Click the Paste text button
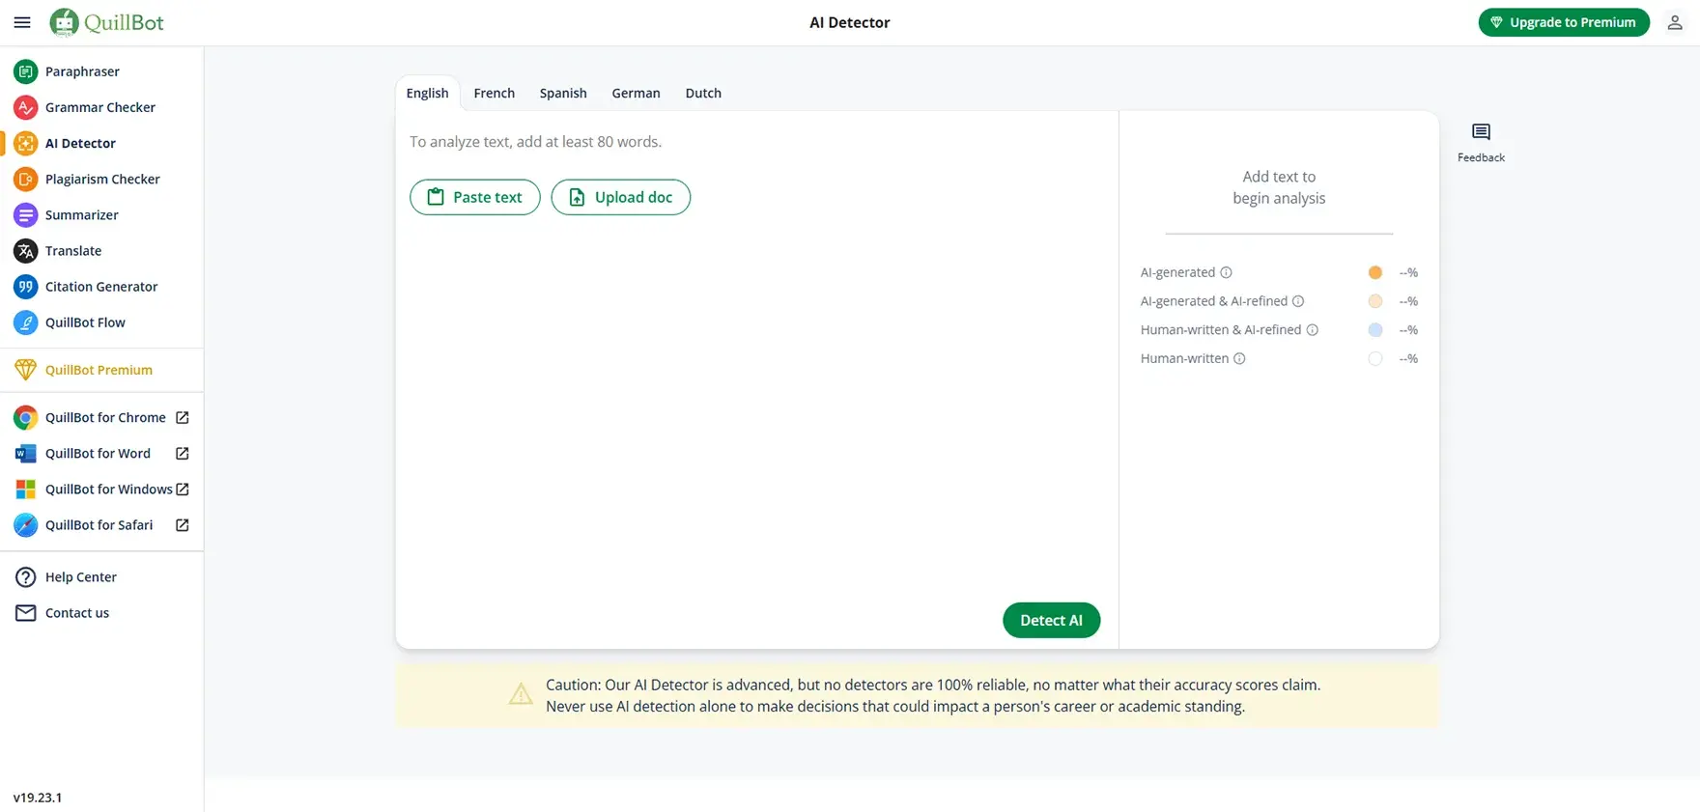This screenshot has height=812, width=1700. 475,197
